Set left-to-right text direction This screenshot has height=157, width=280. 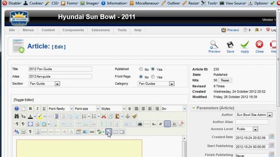(x=17, y=124)
